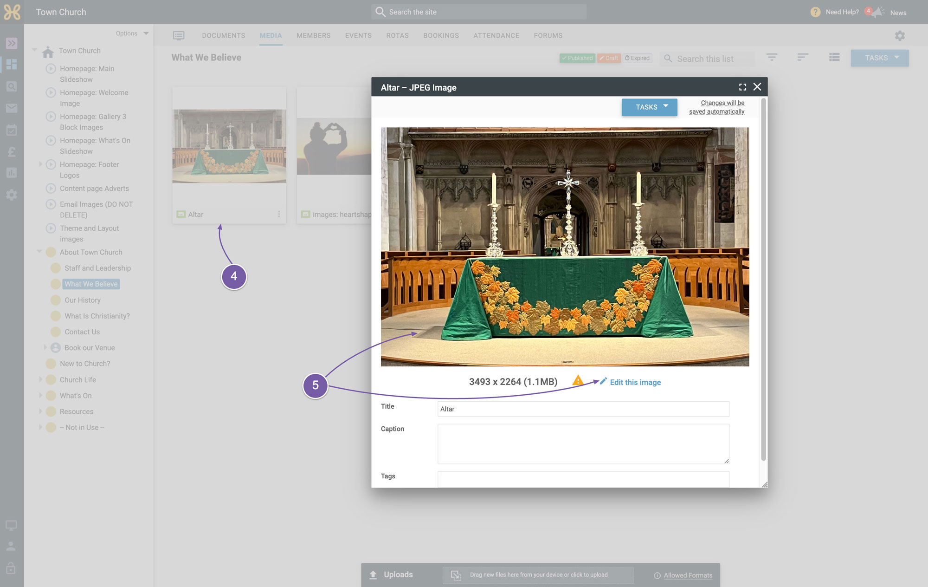Screen dimensions: 928x587
Task: Expand the Altar dialog to fullscreen
Action: click(x=742, y=87)
